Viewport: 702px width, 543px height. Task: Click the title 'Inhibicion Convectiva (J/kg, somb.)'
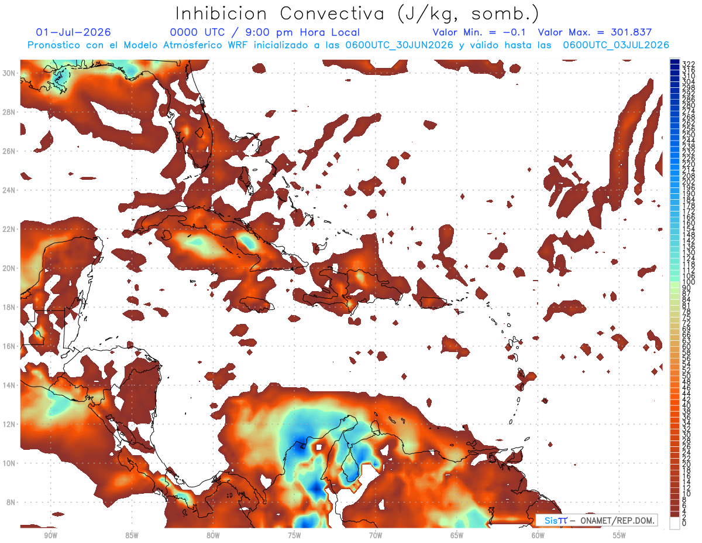click(x=357, y=14)
